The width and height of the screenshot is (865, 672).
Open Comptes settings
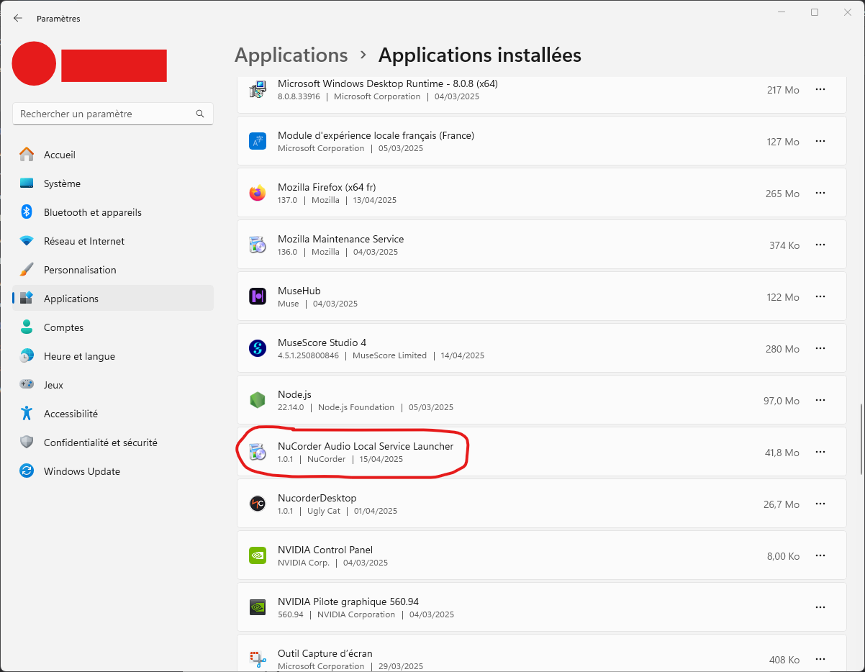click(x=113, y=327)
